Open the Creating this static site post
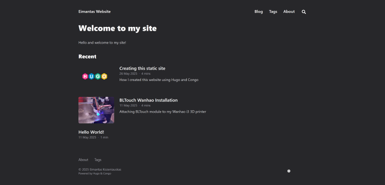385x185 pixels. pyautogui.click(x=142, y=69)
